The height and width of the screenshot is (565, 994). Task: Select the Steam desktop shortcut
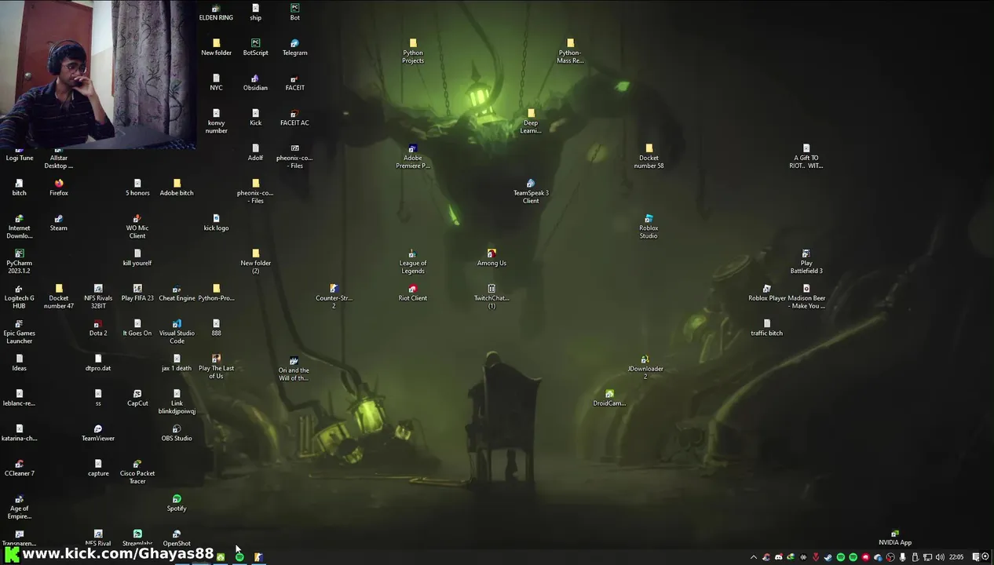click(59, 223)
